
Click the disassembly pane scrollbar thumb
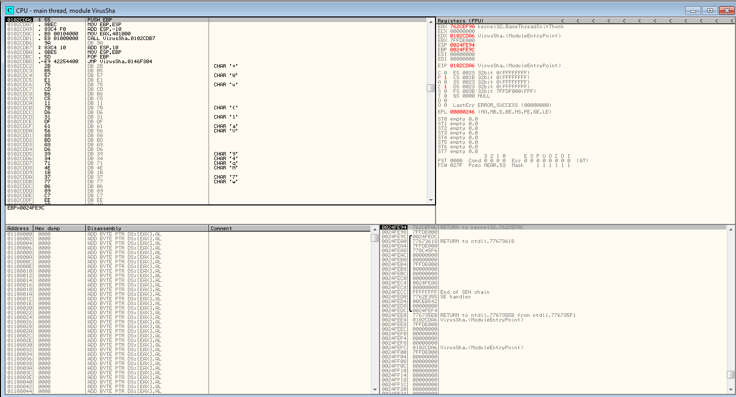[430, 88]
